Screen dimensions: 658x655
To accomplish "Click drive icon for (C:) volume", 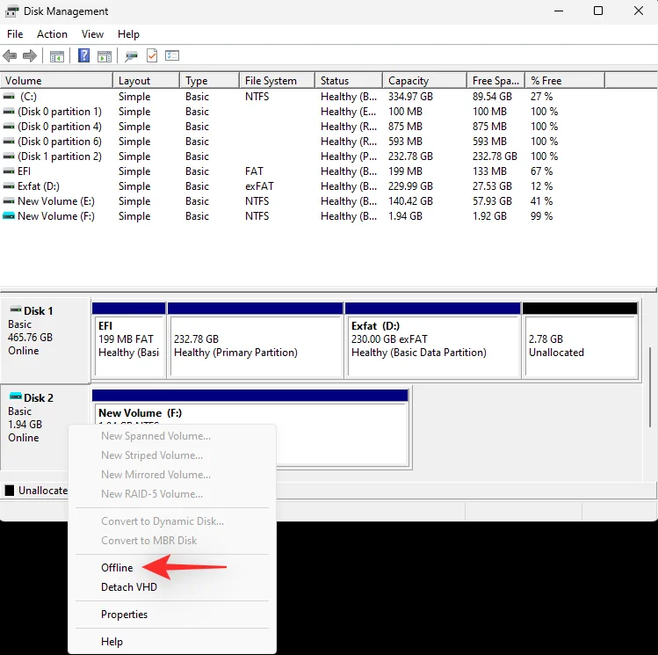I will 9,97.
